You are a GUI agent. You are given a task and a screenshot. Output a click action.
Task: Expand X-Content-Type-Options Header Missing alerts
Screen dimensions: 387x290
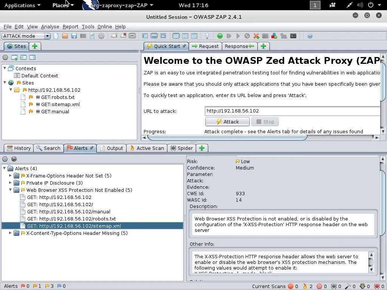point(10,233)
